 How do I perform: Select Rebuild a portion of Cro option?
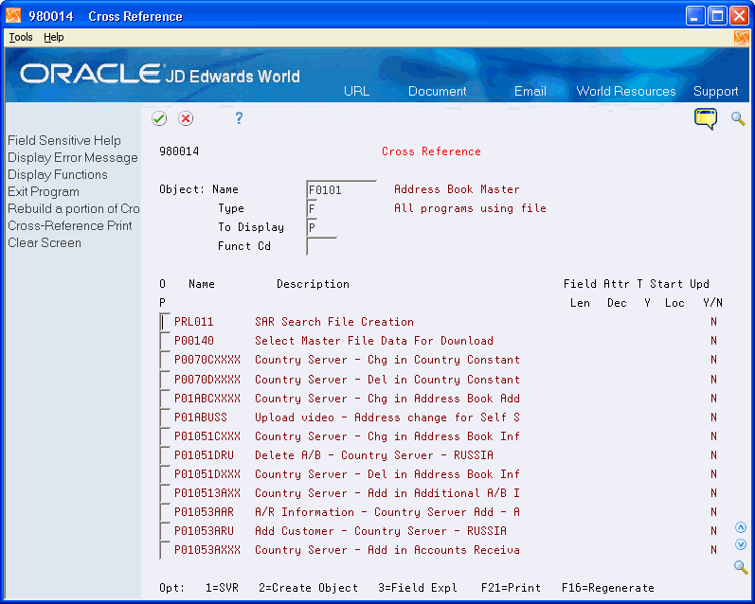(74, 209)
